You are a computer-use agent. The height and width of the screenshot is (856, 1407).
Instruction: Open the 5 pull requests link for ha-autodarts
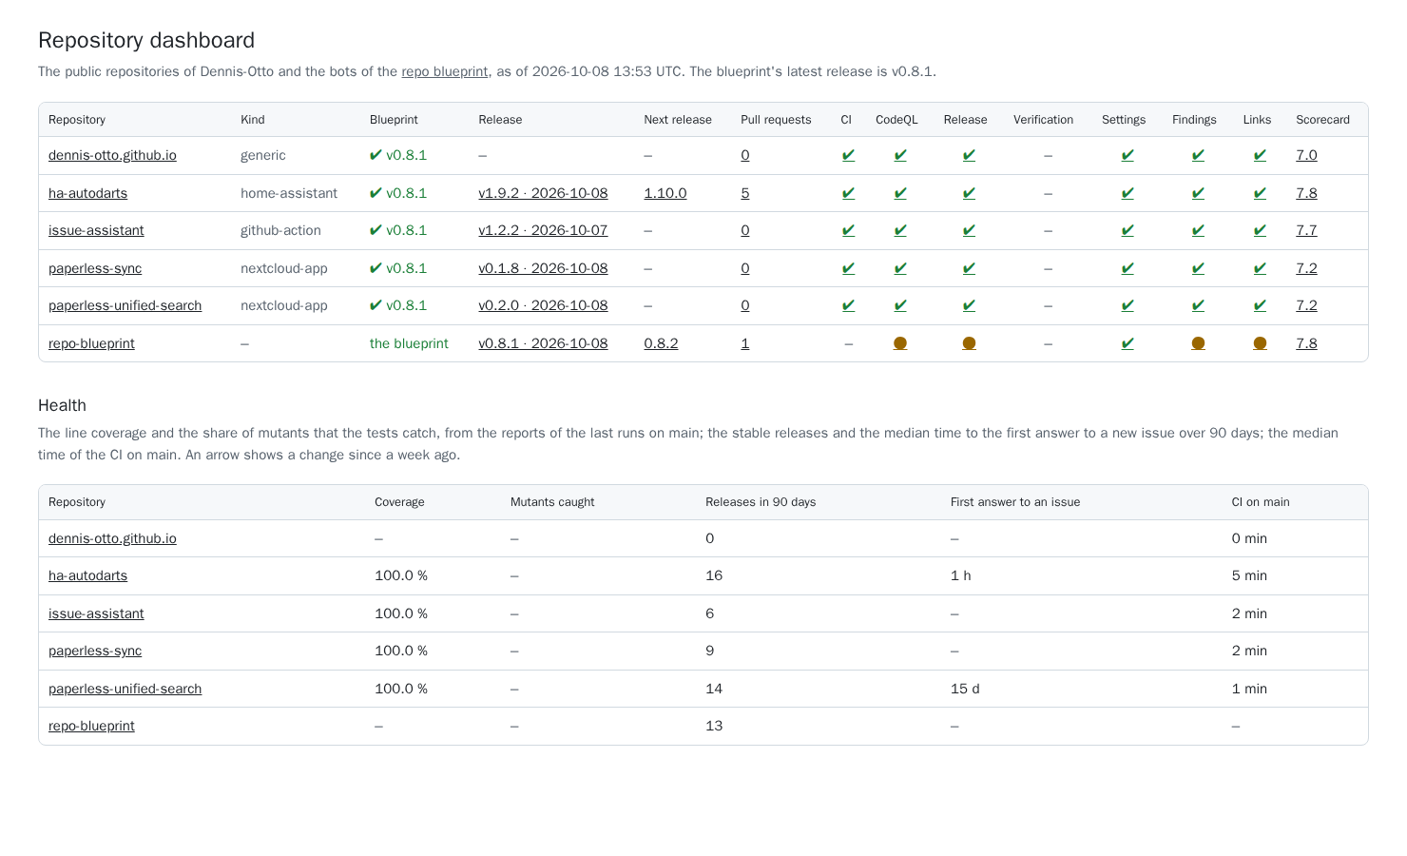click(x=745, y=193)
